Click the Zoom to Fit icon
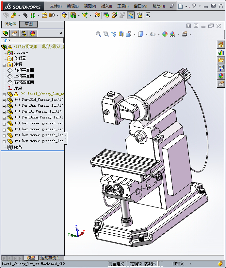This screenshot has width=226, height=268. pos(98,34)
